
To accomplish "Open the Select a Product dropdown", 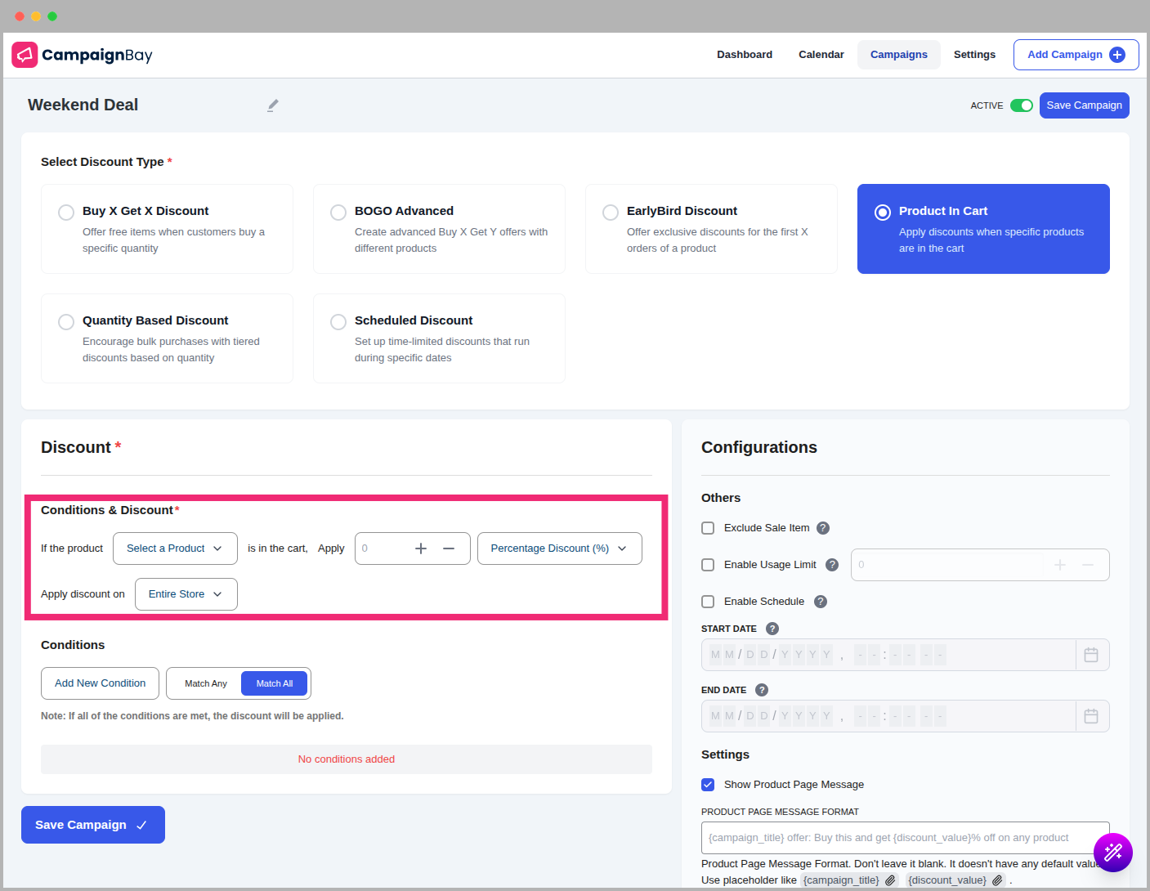I will 175,548.
